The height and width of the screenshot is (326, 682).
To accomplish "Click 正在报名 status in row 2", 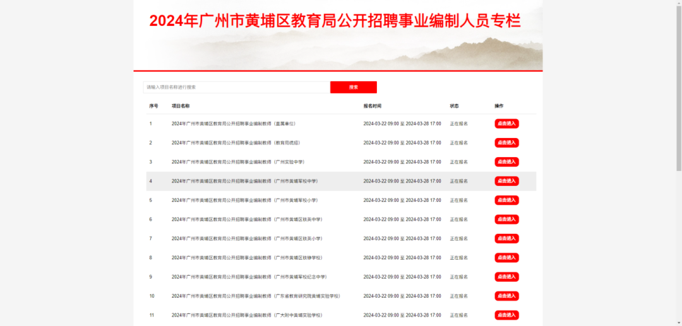I will tap(459, 143).
